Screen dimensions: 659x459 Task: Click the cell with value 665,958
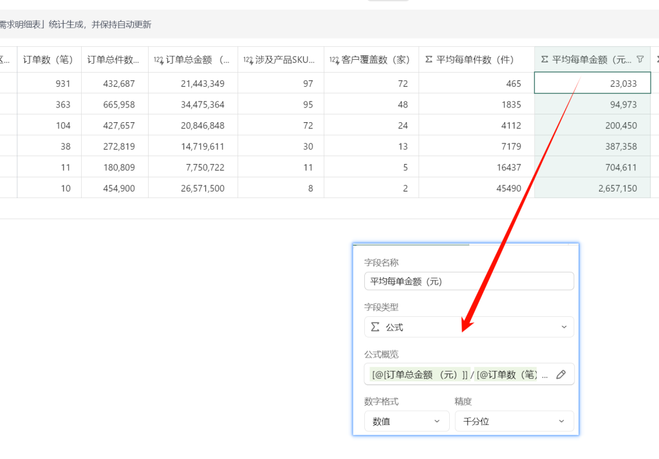point(115,104)
